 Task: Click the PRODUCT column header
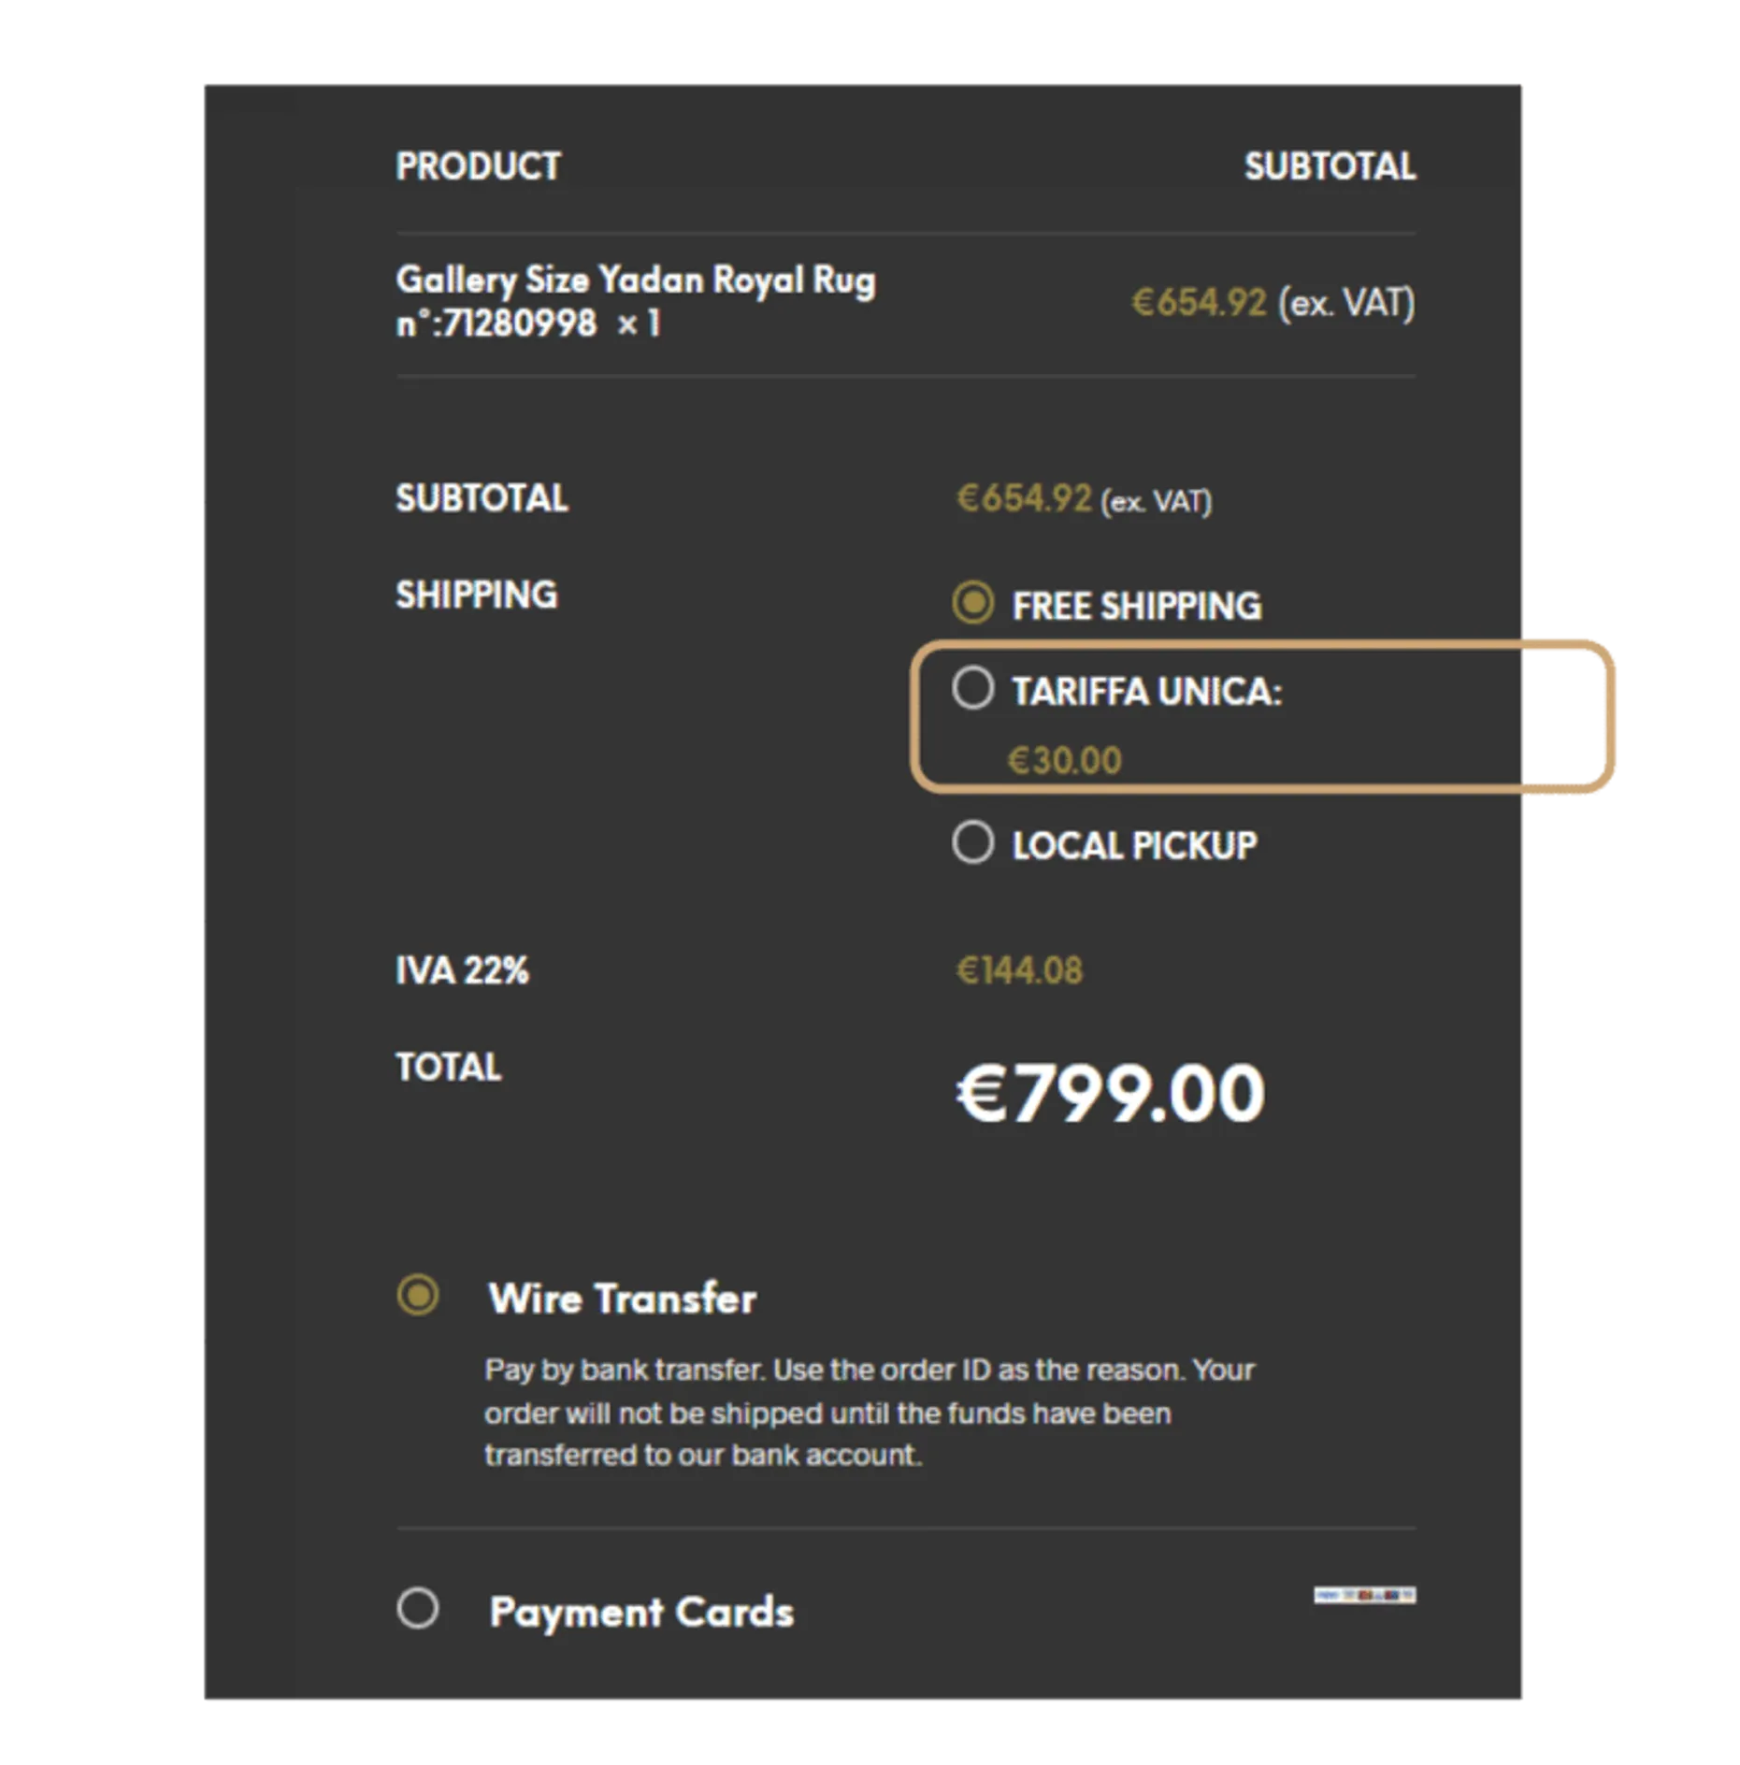[478, 166]
